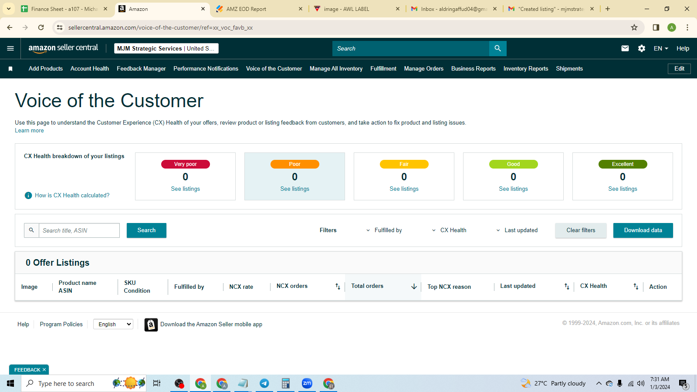Screen dimensions: 697x392
Task: Open Account Health menu item
Action: coord(90,69)
